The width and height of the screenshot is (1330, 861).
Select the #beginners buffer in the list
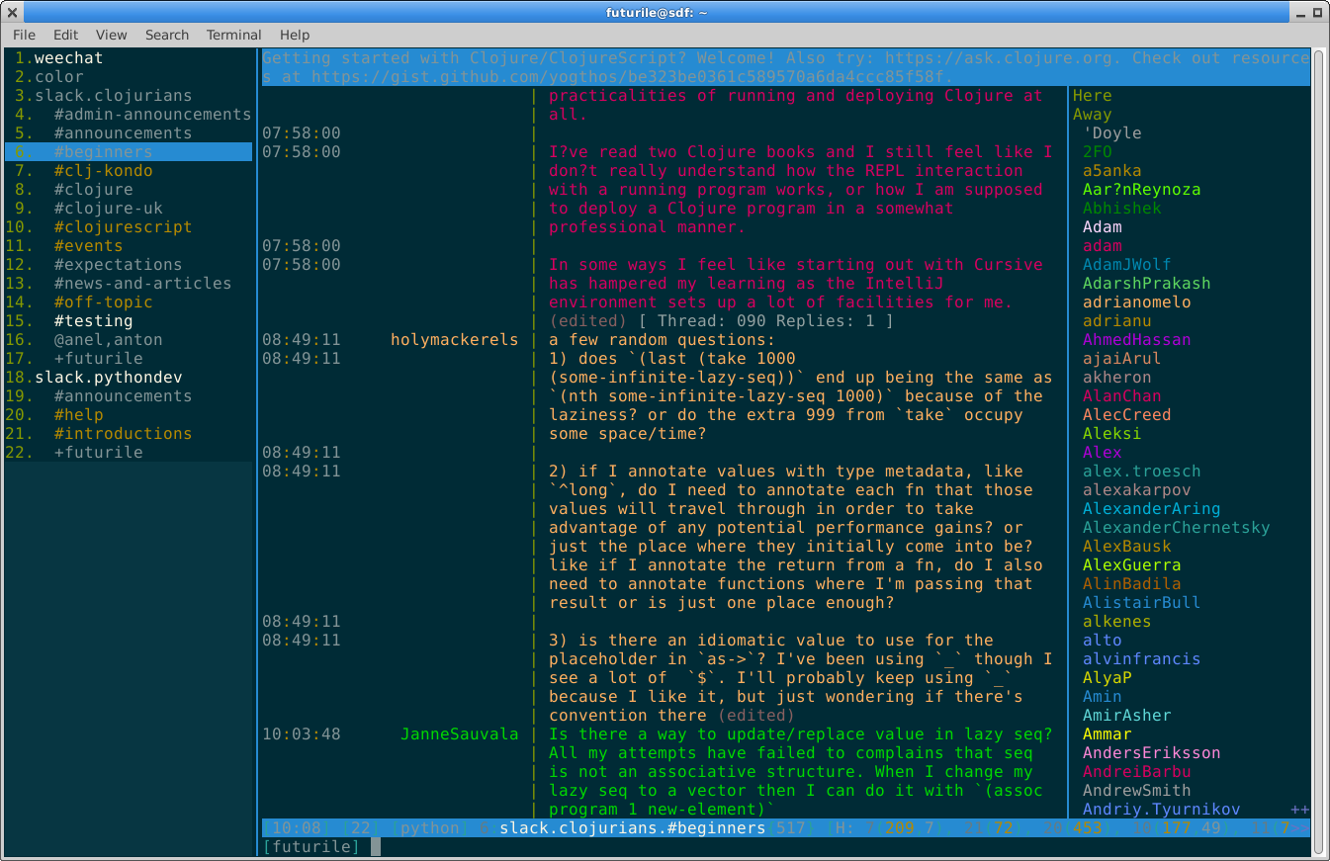pyautogui.click(x=103, y=152)
